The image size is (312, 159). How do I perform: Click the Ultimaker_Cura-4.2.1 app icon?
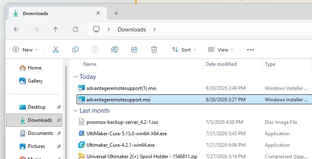(x=82, y=145)
